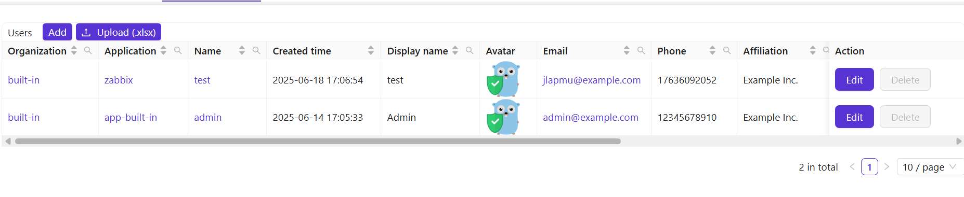The height and width of the screenshot is (197, 964).
Task: Go to next page arrow
Action: [887, 167]
